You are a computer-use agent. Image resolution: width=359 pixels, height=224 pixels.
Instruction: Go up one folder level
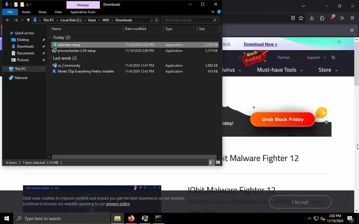pos(28,20)
